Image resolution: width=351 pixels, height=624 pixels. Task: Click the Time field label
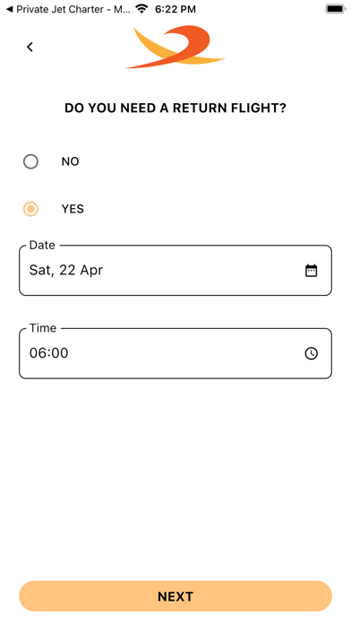(43, 328)
